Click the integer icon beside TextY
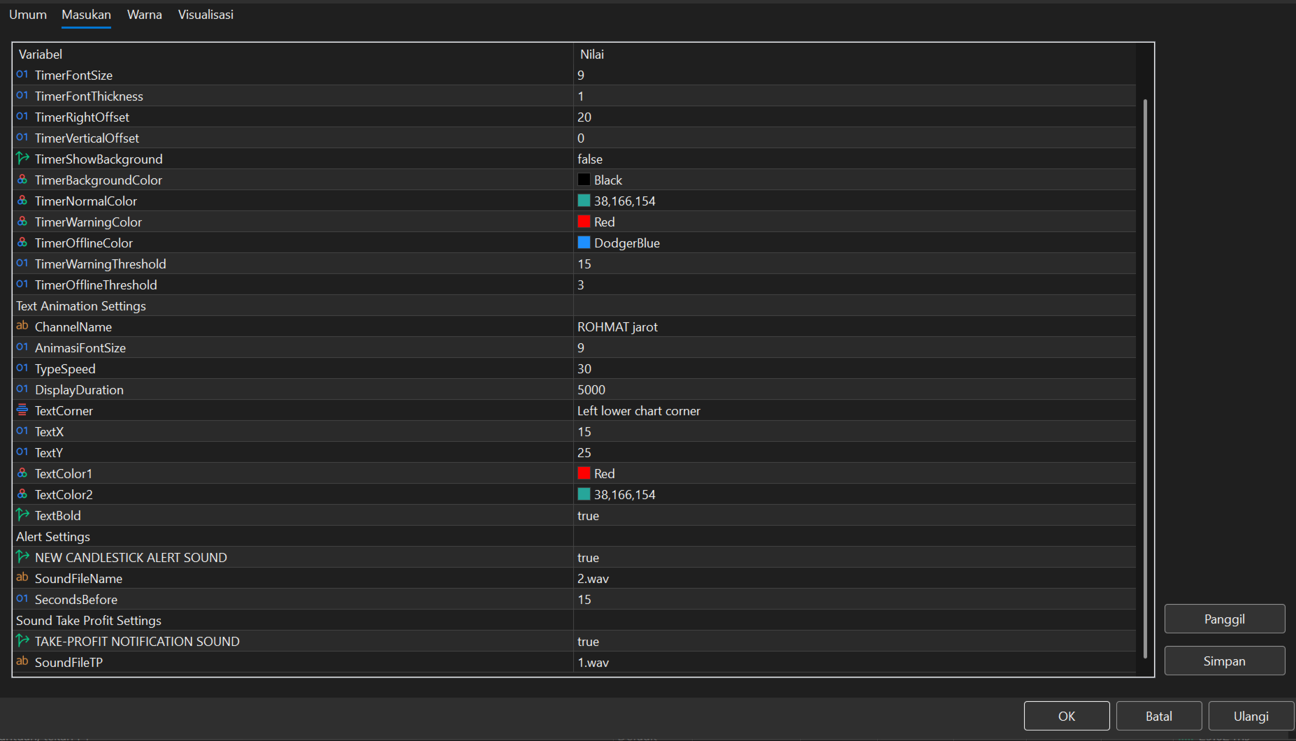This screenshot has width=1296, height=741. pyautogui.click(x=22, y=452)
